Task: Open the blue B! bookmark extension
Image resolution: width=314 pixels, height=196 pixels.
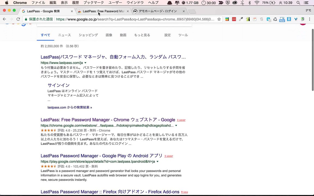Action: [x=268, y=19]
